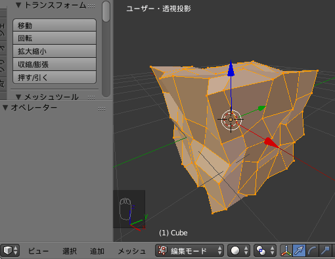The width and height of the screenshot is (335, 259).
Task: Click the 3D cursor crosshair in viewport
Action: click(231, 120)
